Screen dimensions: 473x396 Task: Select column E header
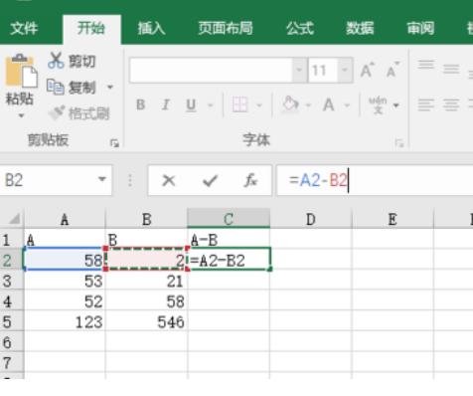(393, 219)
